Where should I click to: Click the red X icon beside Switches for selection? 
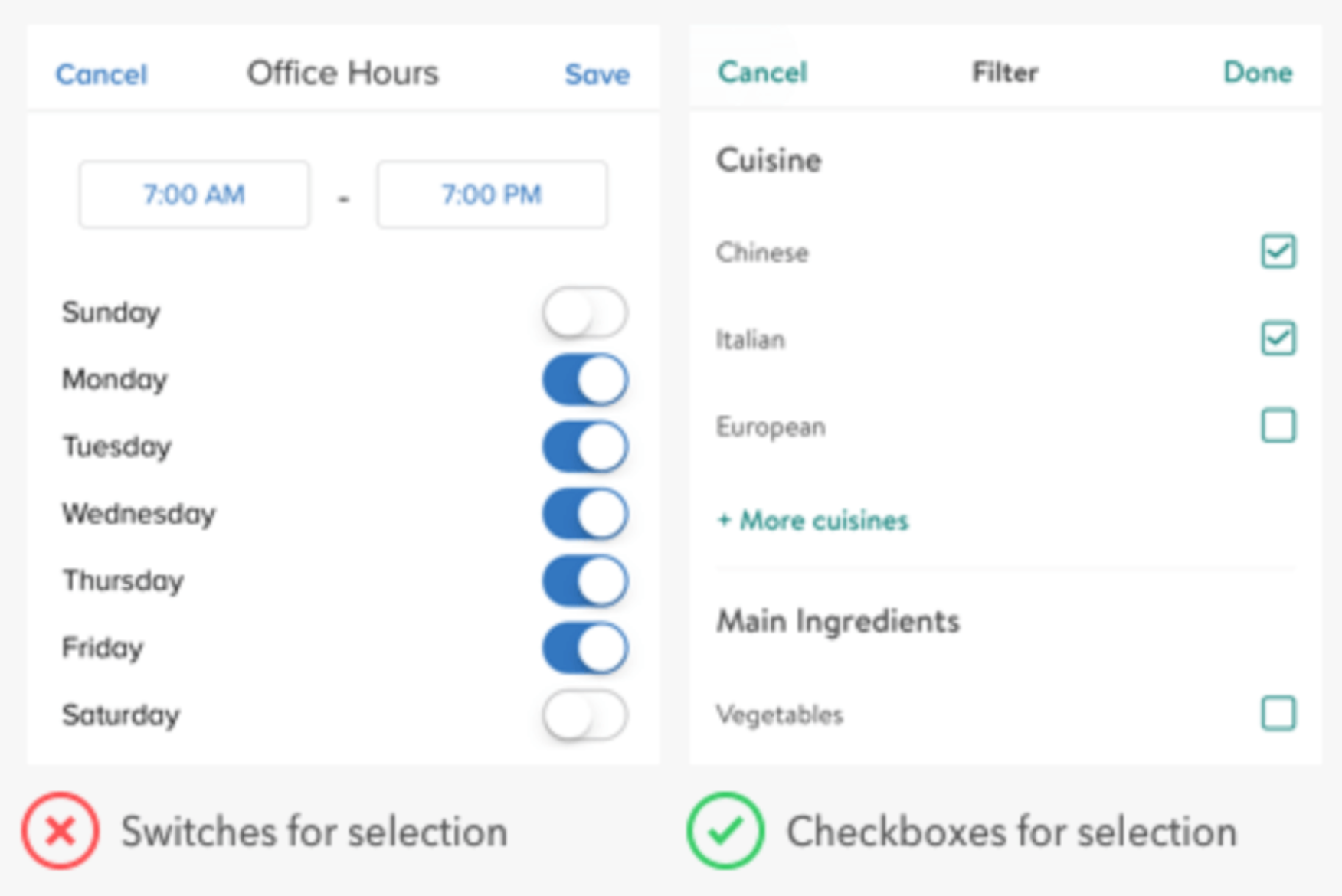click(x=60, y=831)
